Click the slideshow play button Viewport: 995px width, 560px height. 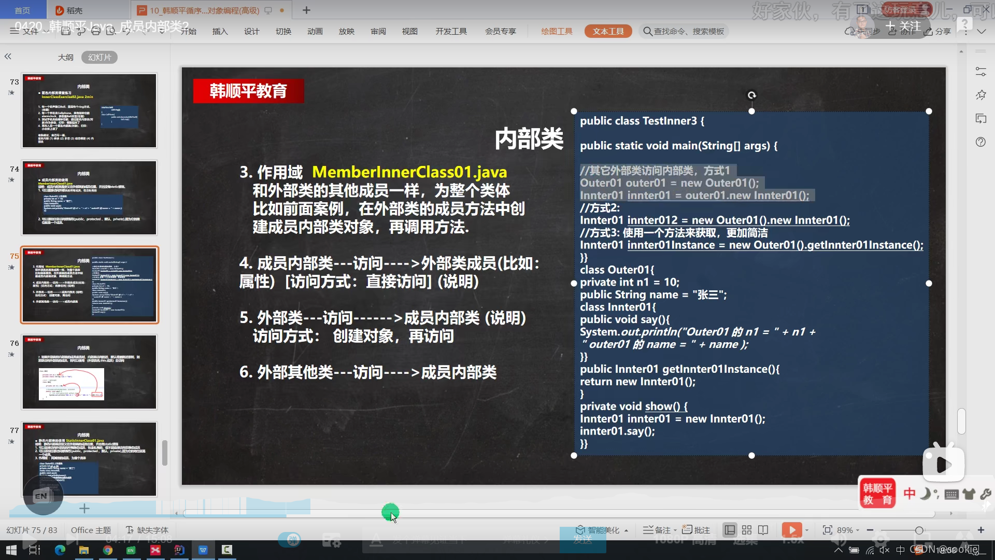791,530
